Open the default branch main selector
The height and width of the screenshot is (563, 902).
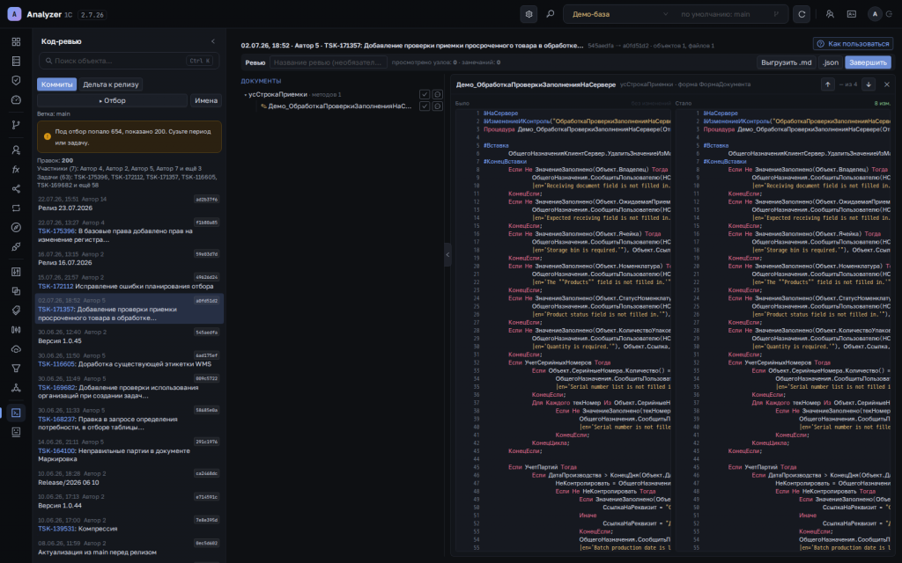pyautogui.click(x=729, y=14)
